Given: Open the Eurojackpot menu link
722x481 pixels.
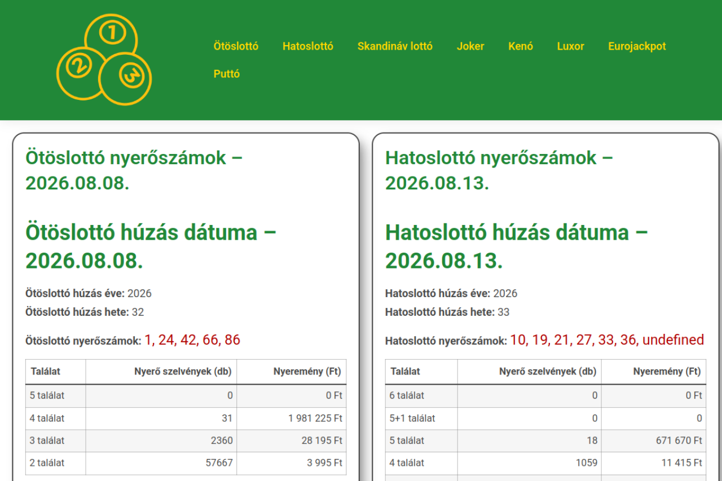Looking at the screenshot, I should coord(637,46).
